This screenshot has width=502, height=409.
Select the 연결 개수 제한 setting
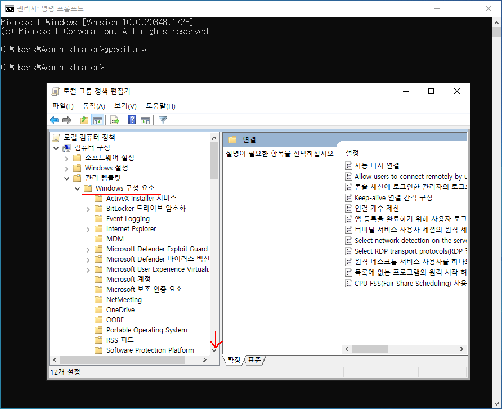[377, 208]
